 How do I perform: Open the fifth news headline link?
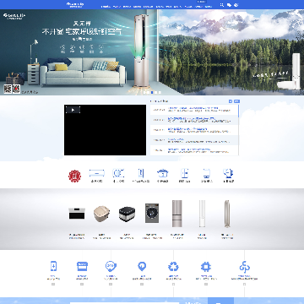coord(189,149)
